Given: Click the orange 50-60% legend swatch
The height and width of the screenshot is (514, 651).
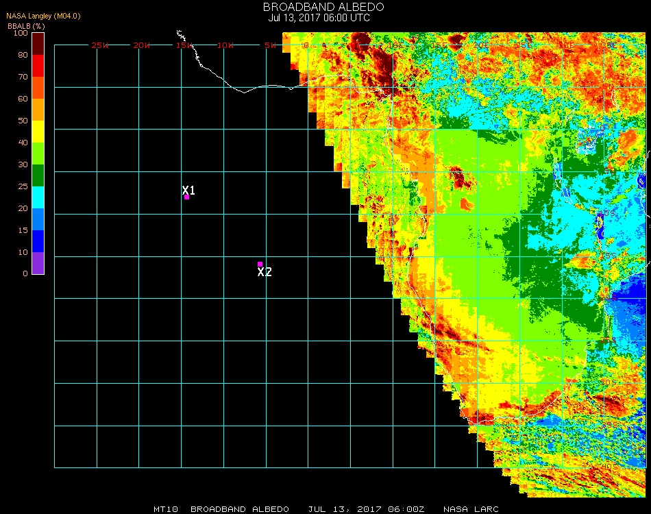Looking at the screenshot, I should (38, 110).
